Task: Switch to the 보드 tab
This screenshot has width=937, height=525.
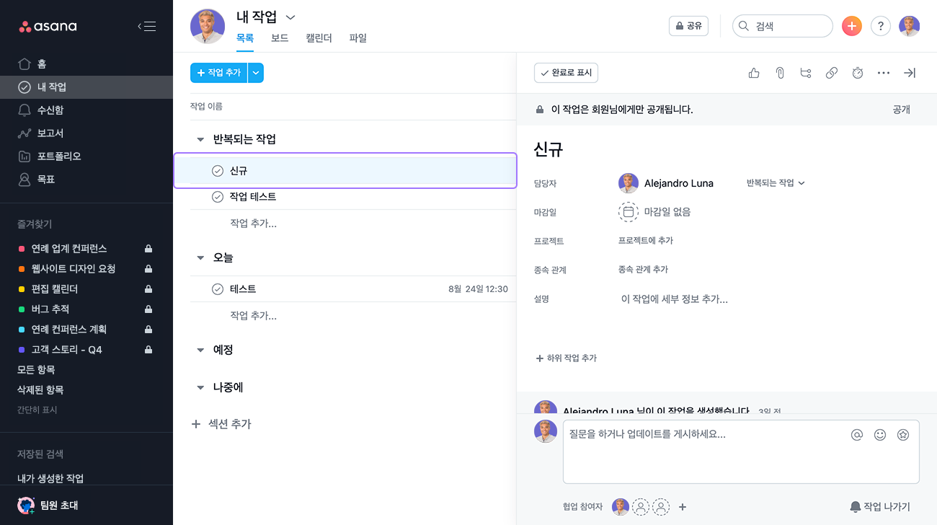Action: pyautogui.click(x=280, y=38)
